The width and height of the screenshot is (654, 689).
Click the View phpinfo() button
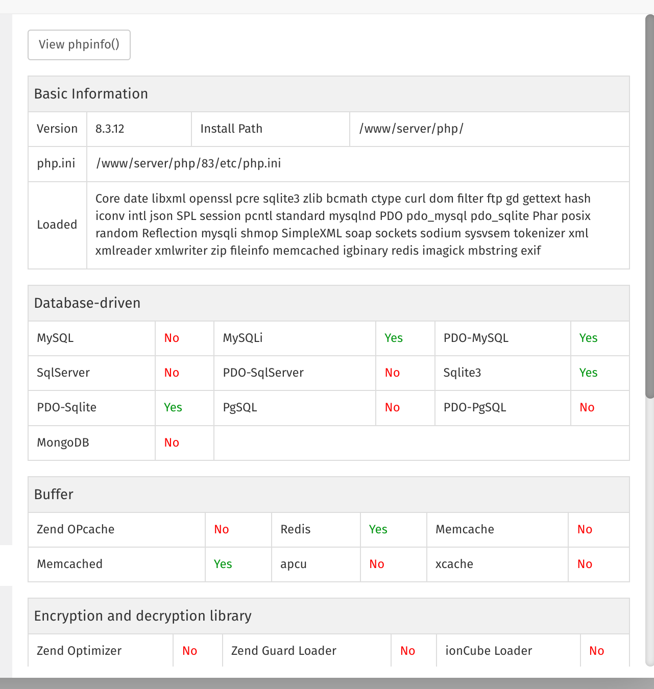click(79, 45)
